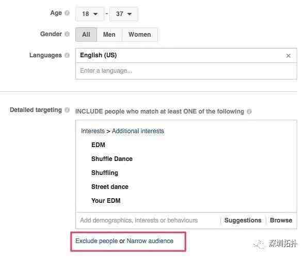Select the Street dance interest
Viewport: 307px width, 257px height.
point(109,187)
